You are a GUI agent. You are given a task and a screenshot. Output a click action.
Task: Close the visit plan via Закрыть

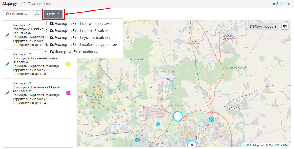point(282,4)
